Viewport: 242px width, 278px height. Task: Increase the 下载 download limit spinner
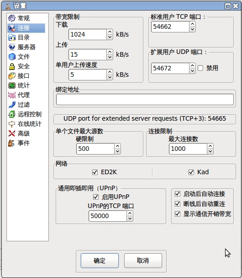click(x=110, y=32)
